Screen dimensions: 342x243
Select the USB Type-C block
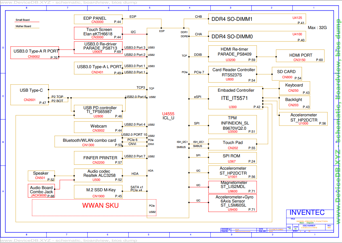(x=30, y=95)
